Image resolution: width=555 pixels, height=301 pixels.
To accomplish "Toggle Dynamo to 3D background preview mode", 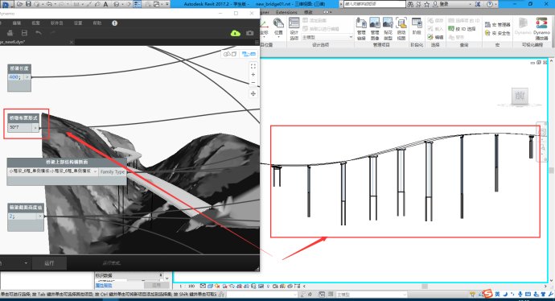I will (x=230, y=54).
